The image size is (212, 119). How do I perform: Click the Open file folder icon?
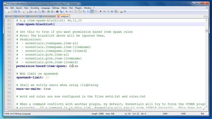(12, 12)
